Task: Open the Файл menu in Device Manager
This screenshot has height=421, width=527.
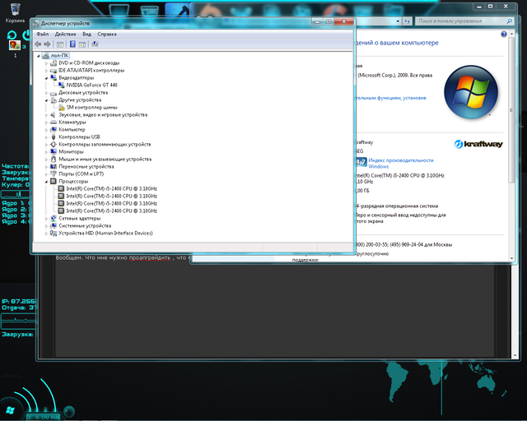Action: tap(42, 34)
